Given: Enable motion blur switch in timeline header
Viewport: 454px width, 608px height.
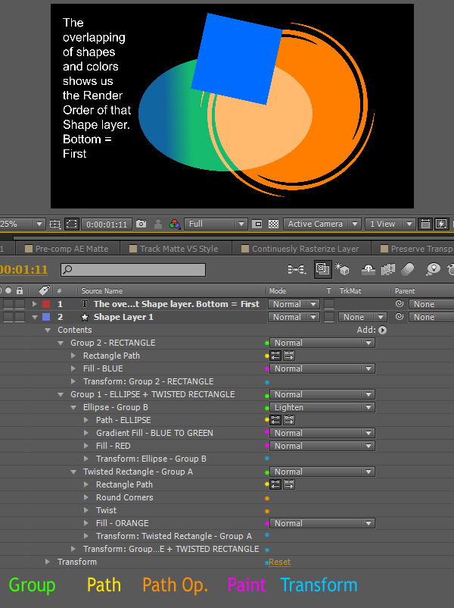Looking at the screenshot, I should 408,270.
